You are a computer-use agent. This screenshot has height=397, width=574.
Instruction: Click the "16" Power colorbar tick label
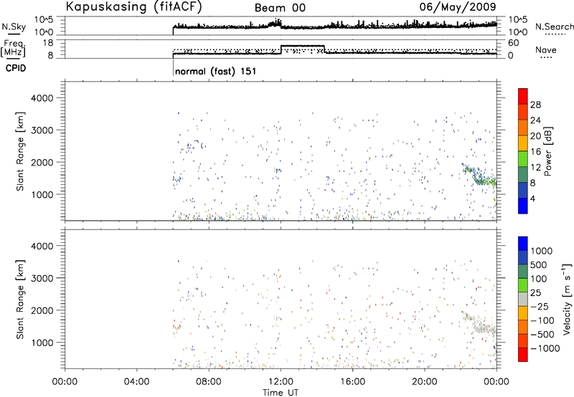pyautogui.click(x=535, y=152)
